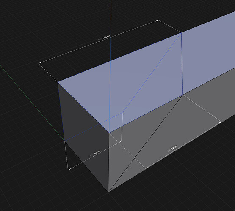
Task: Select the front vertical edge of the box
Action: point(109,162)
